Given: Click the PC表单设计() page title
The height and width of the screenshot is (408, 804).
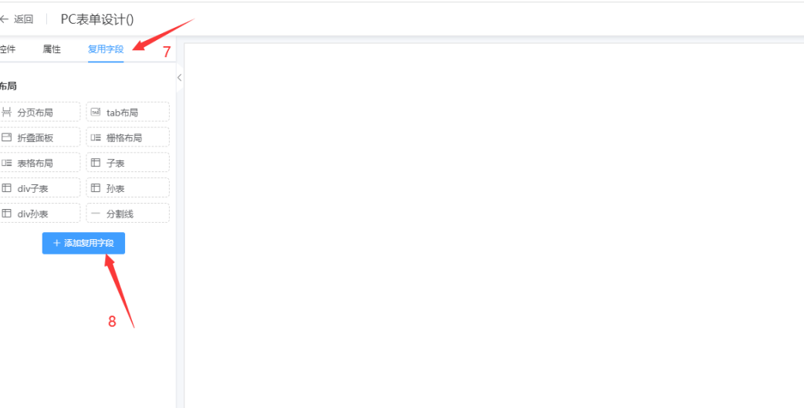Looking at the screenshot, I should click(97, 19).
